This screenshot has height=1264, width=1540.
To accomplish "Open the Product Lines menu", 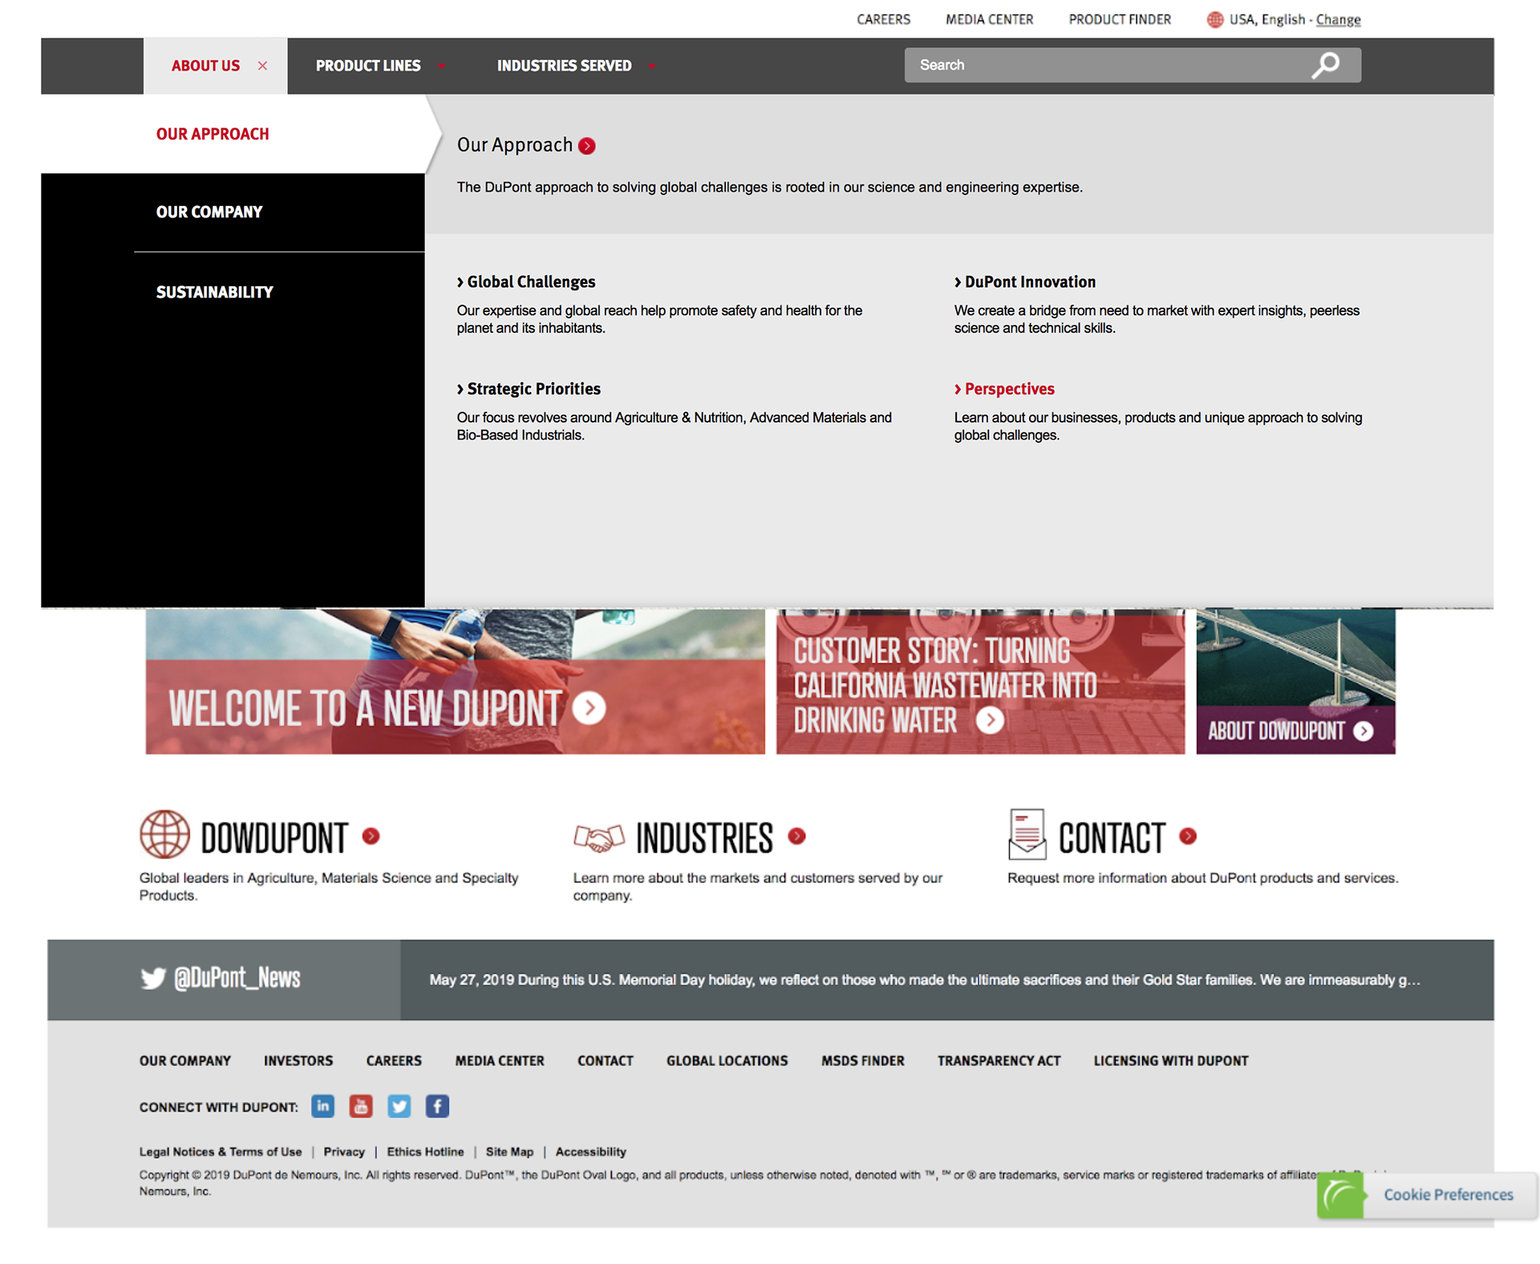I will [x=368, y=66].
